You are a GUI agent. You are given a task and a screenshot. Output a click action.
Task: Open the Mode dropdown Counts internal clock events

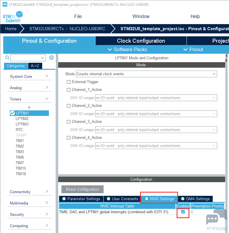click(x=146, y=74)
